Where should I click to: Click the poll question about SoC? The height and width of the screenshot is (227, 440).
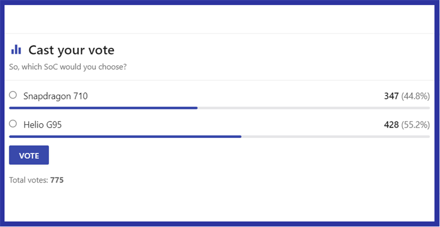[x=68, y=68]
